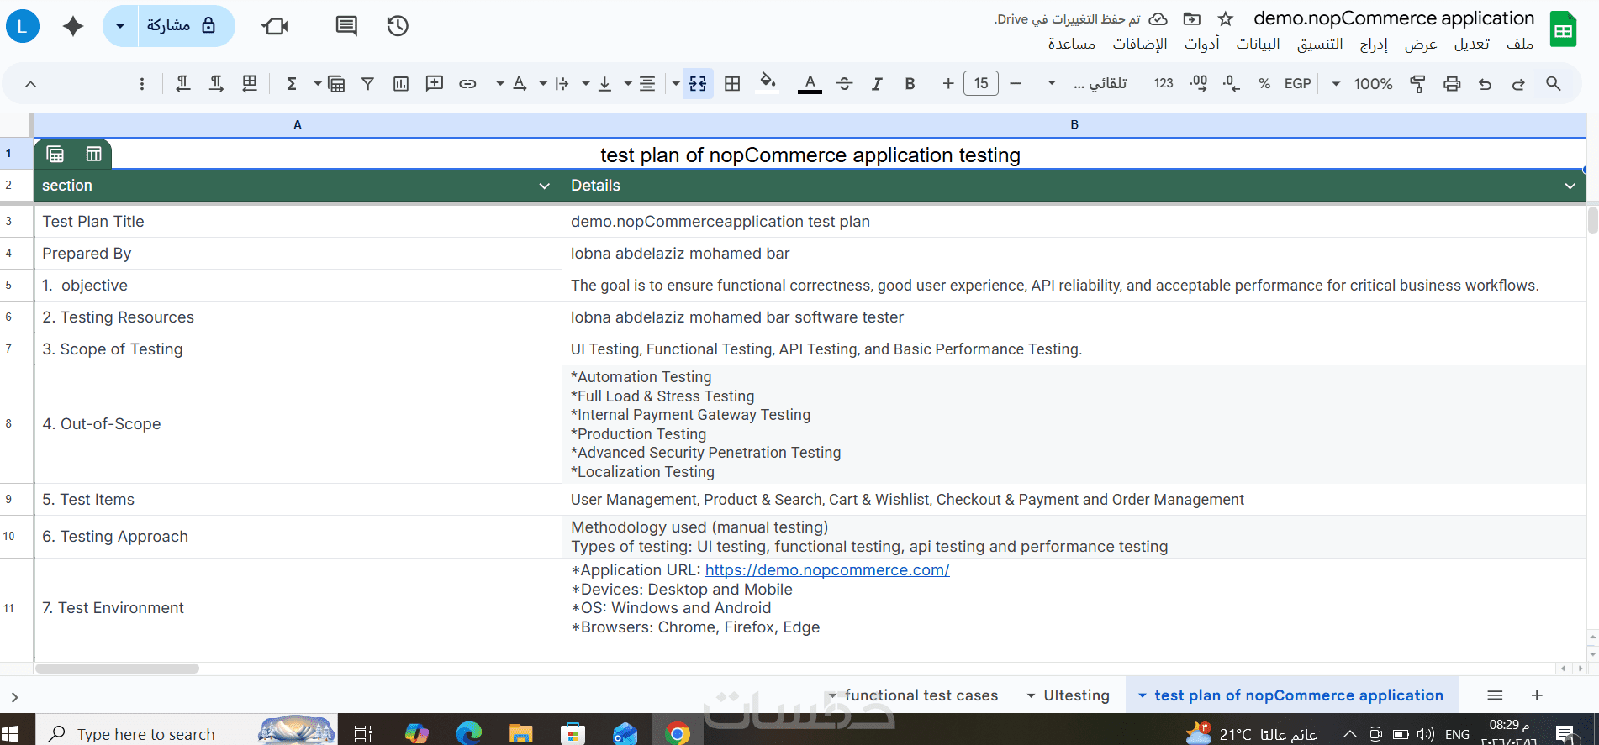Image resolution: width=1599 pixels, height=745 pixels.
Task: Toggle italic formatting
Action: [877, 84]
